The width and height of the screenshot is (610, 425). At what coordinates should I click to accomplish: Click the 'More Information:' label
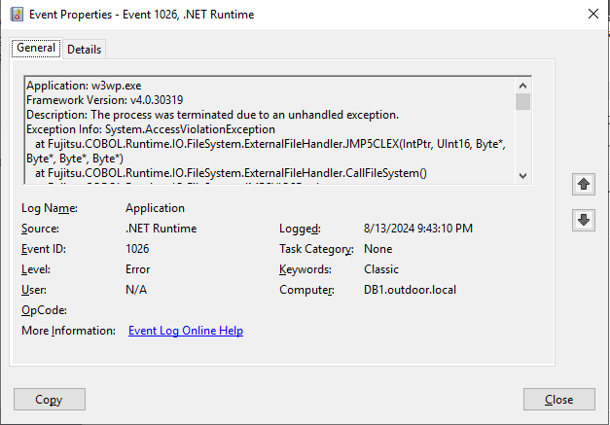tap(68, 331)
